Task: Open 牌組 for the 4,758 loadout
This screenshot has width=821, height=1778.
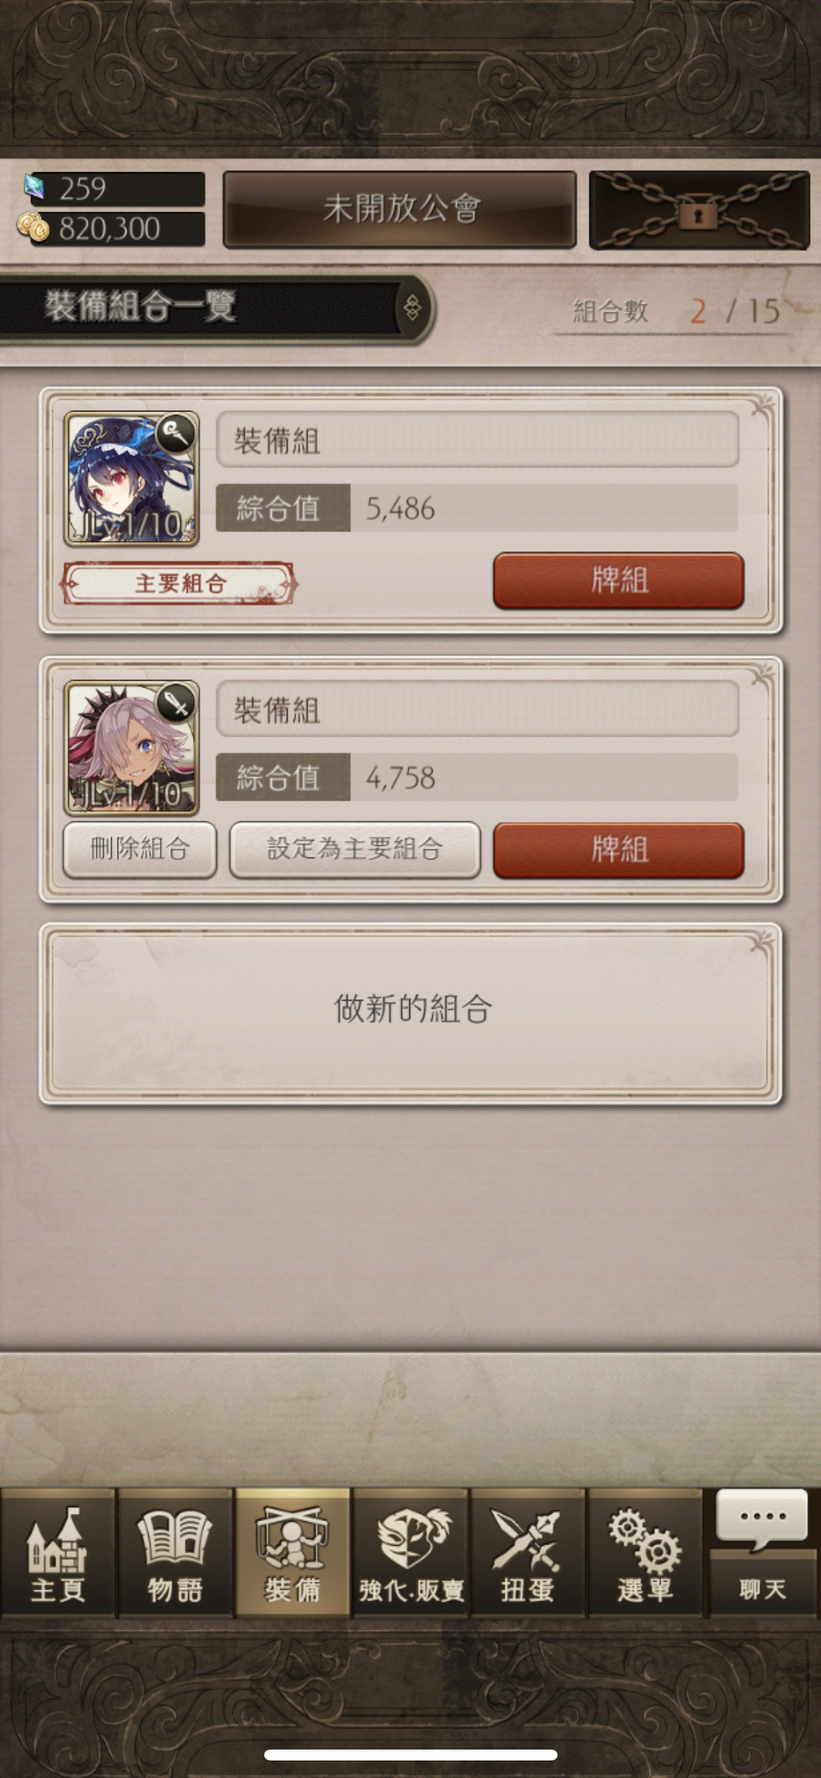Action: [619, 850]
